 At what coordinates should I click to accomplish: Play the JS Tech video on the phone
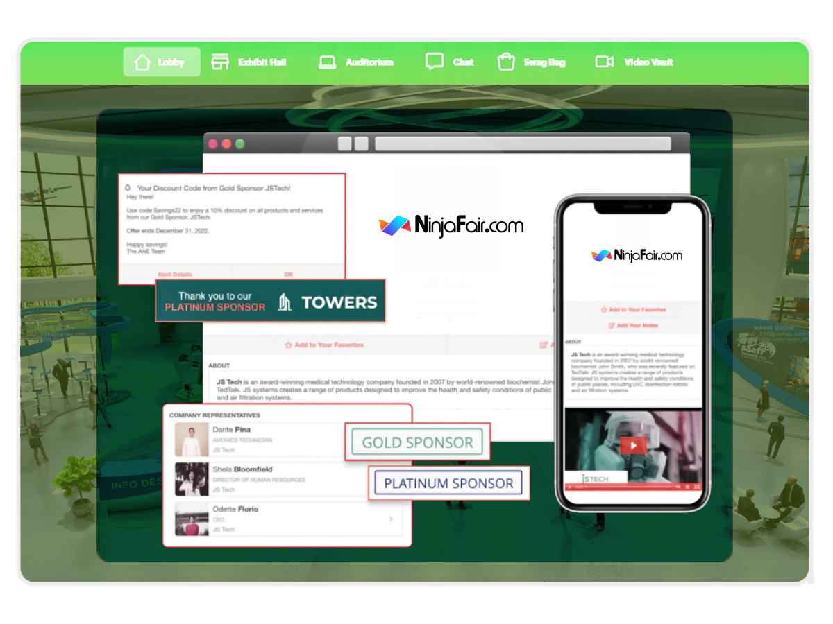632,444
